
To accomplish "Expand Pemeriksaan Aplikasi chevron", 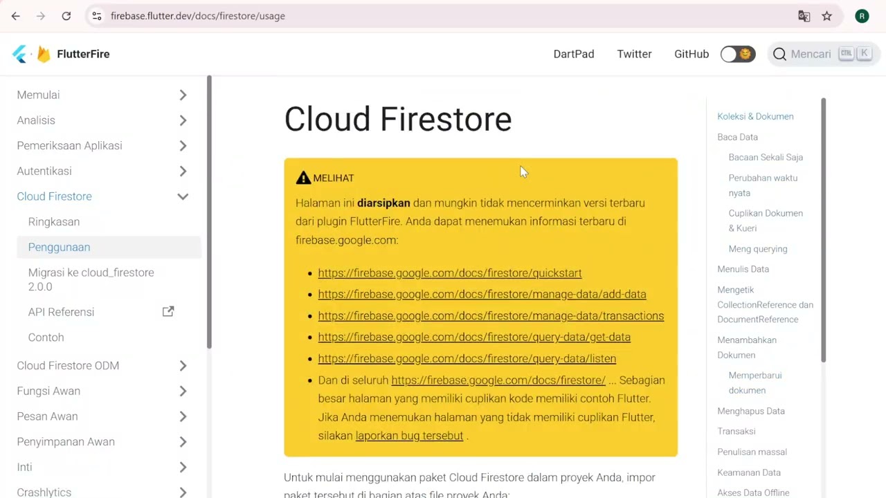I will tap(183, 146).
